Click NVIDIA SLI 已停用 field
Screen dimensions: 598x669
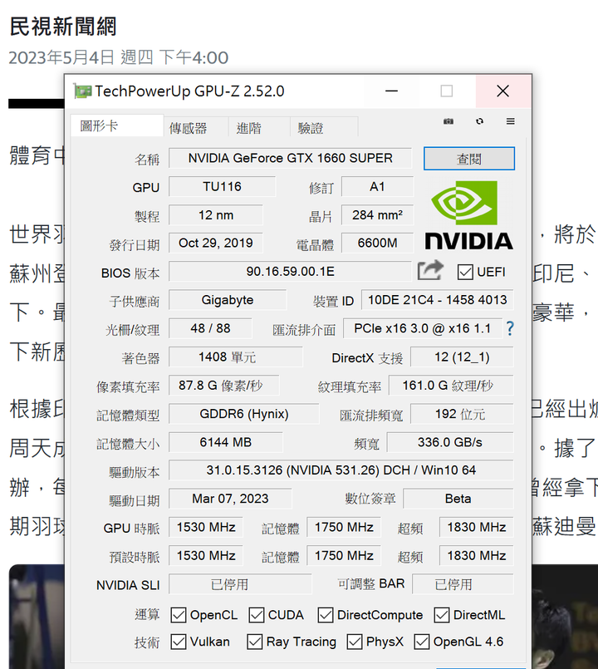(x=240, y=584)
